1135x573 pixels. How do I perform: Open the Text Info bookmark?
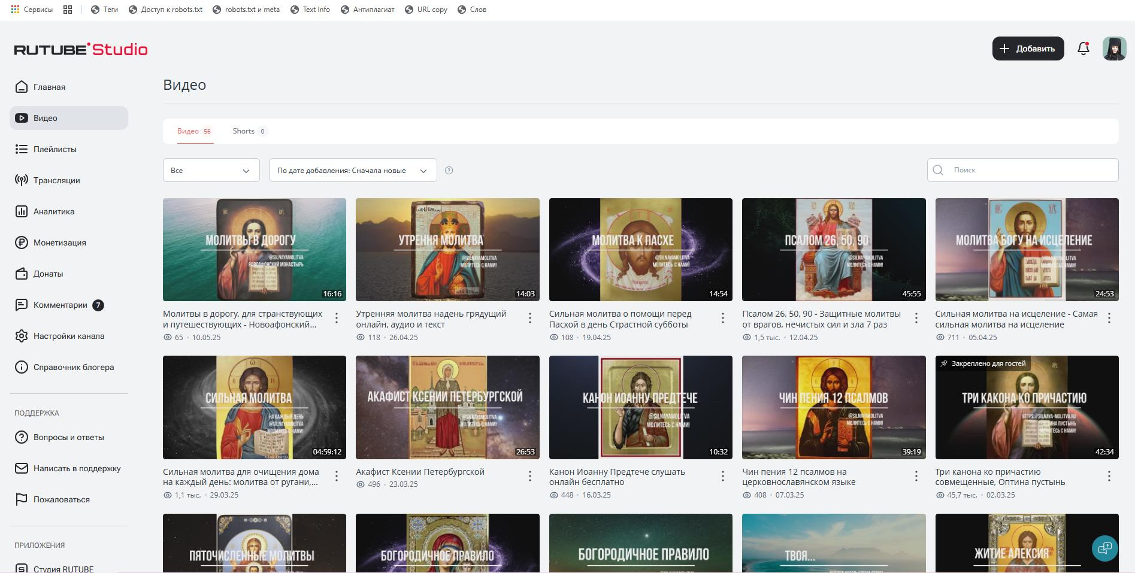310,10
